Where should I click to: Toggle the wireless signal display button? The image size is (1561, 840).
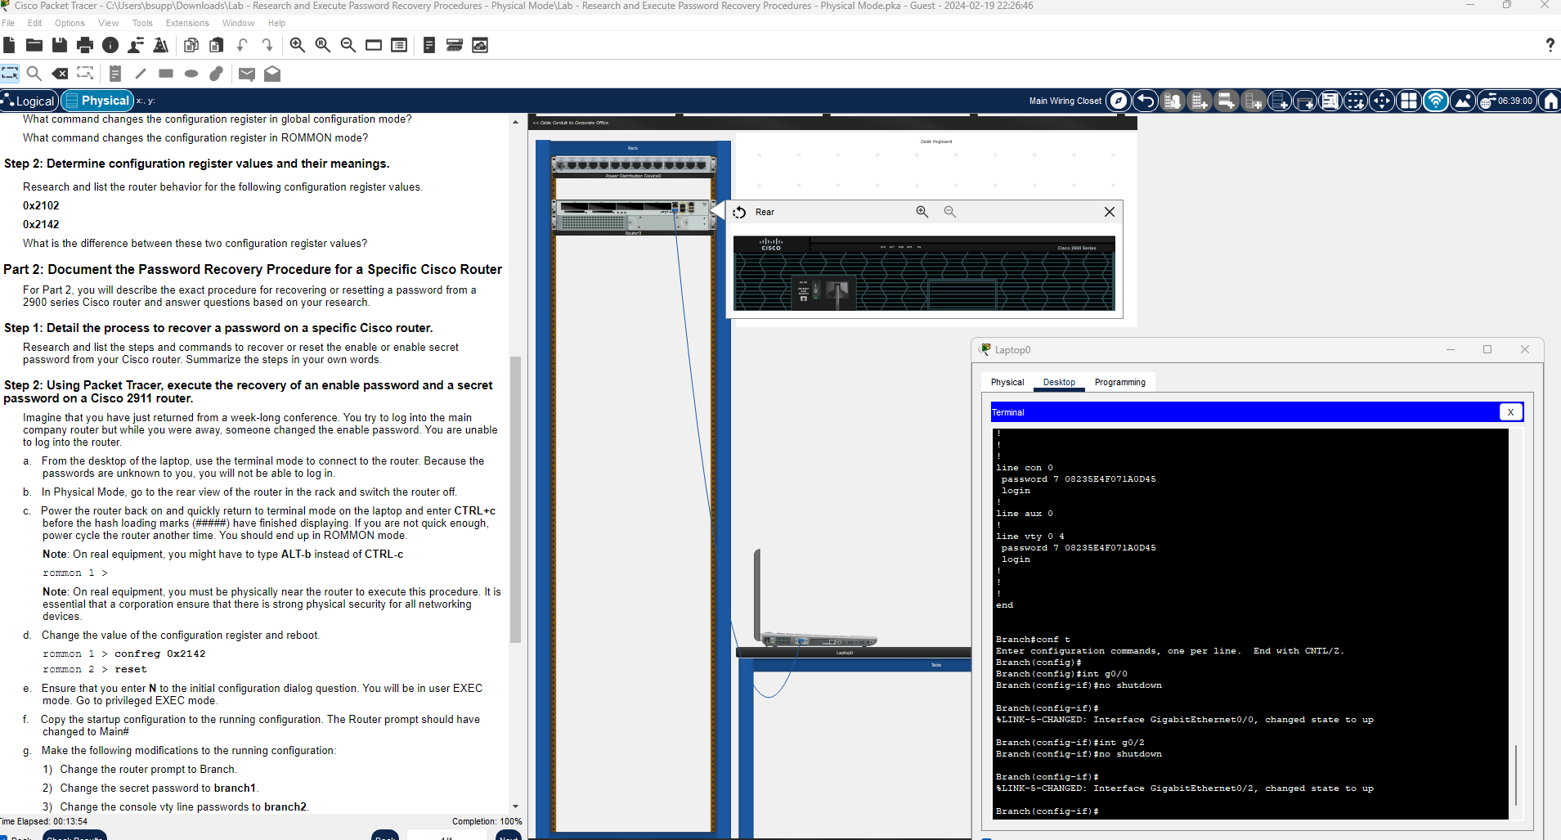click(1435, 101)
